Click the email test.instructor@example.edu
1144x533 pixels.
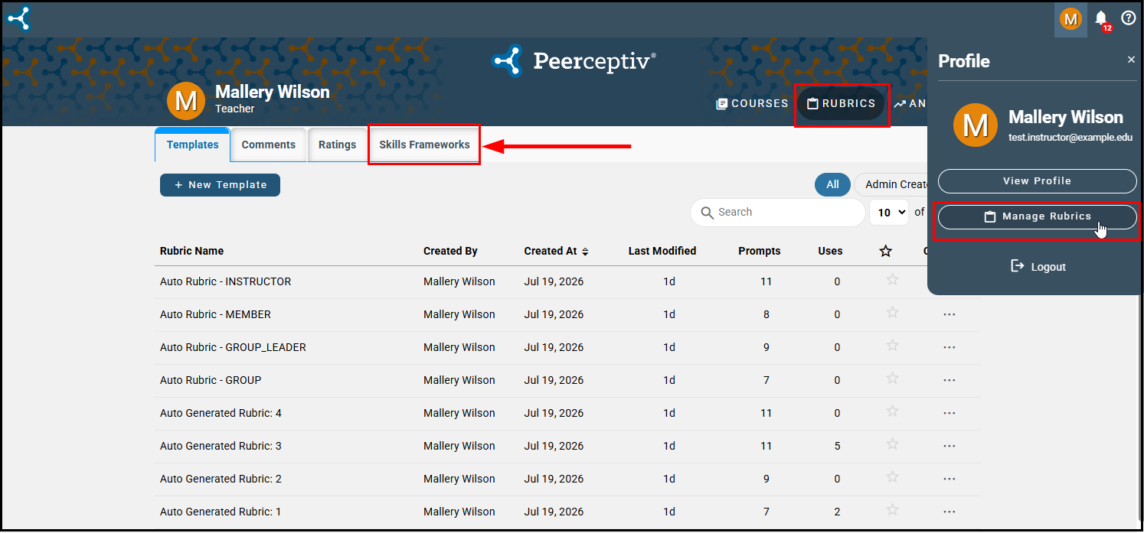[1070, 138]
